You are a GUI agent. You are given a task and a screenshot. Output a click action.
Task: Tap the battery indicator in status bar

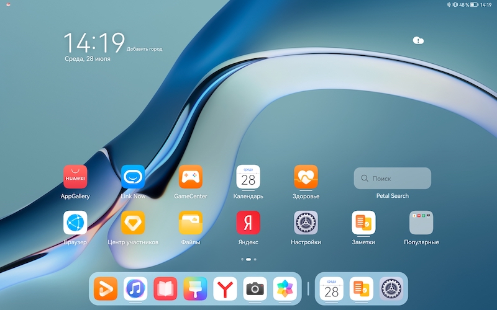[x=474, y=5]
